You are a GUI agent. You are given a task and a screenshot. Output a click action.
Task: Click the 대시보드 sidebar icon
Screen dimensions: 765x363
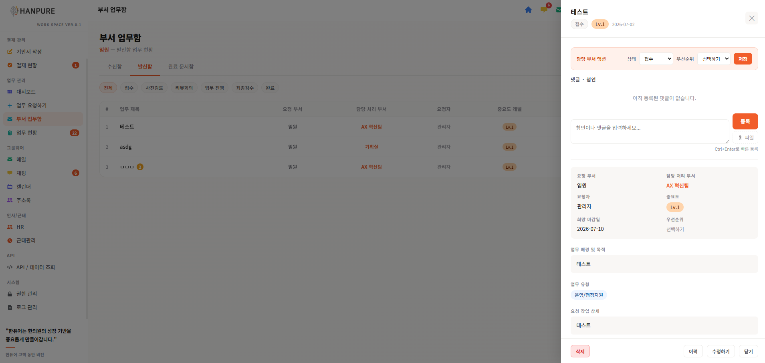10,92
